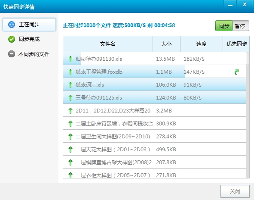The image size is (254, 200).
Task: Select the 正在同步 tab
Action: pos(29,25)
